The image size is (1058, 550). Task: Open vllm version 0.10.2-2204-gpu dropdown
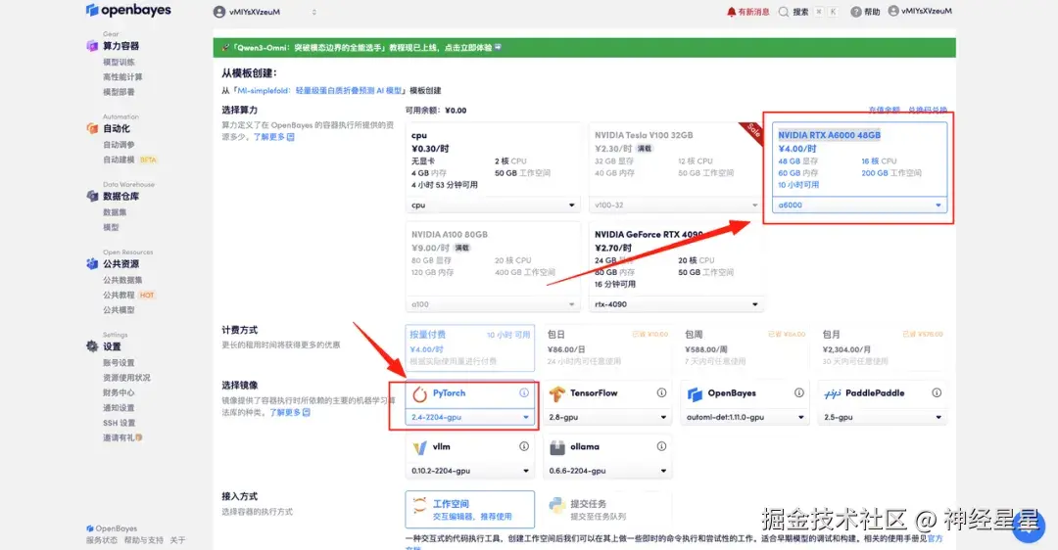click(469, 471)
